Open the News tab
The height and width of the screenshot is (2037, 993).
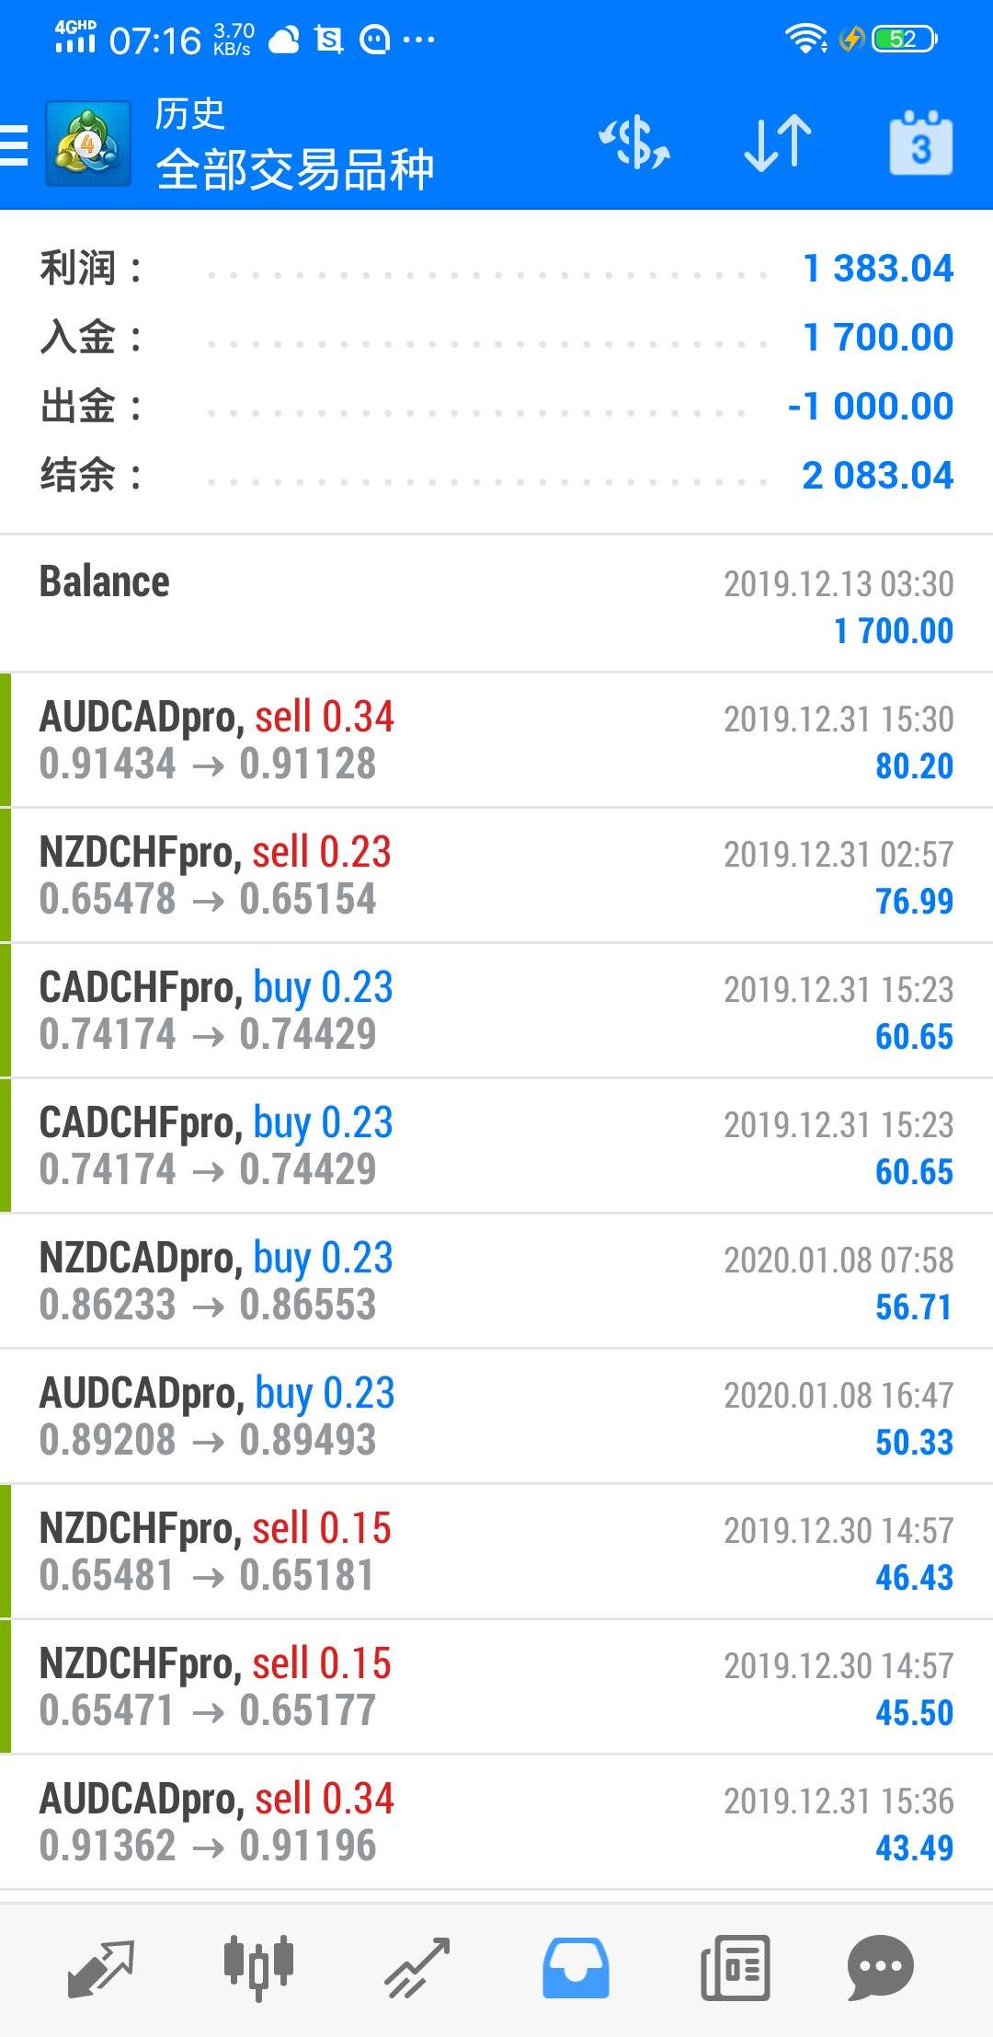click(x=735, y=1968)
